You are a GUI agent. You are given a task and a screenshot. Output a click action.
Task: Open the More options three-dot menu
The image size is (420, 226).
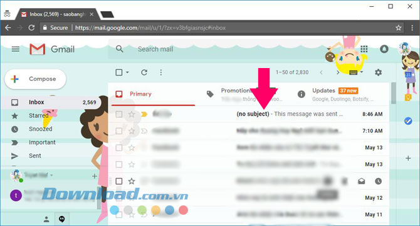click(160, 72)
